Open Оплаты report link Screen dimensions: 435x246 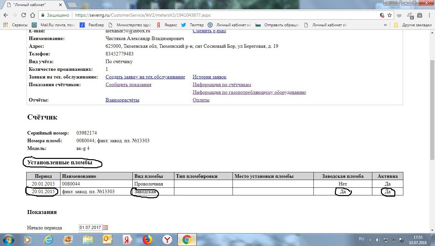(x=201, y=100)
